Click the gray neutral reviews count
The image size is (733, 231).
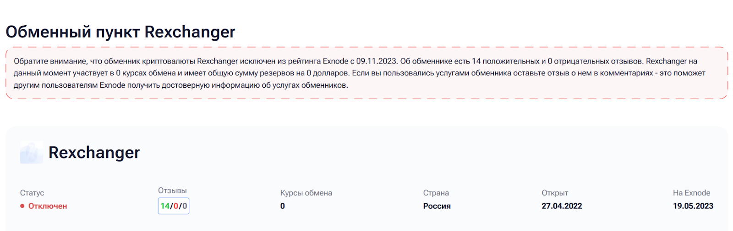click(185, 206)
